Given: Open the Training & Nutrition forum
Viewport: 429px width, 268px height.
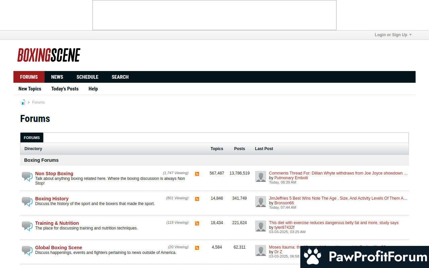Looking at the screenshot, I should click(x=57, y=223).
